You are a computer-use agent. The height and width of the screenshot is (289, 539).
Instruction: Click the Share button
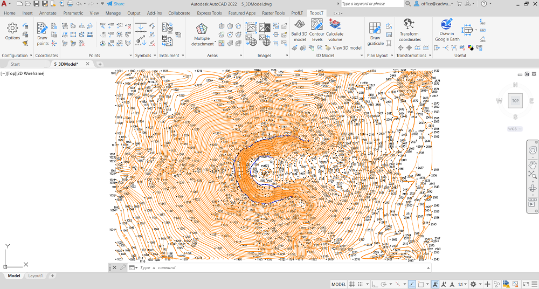116,4
